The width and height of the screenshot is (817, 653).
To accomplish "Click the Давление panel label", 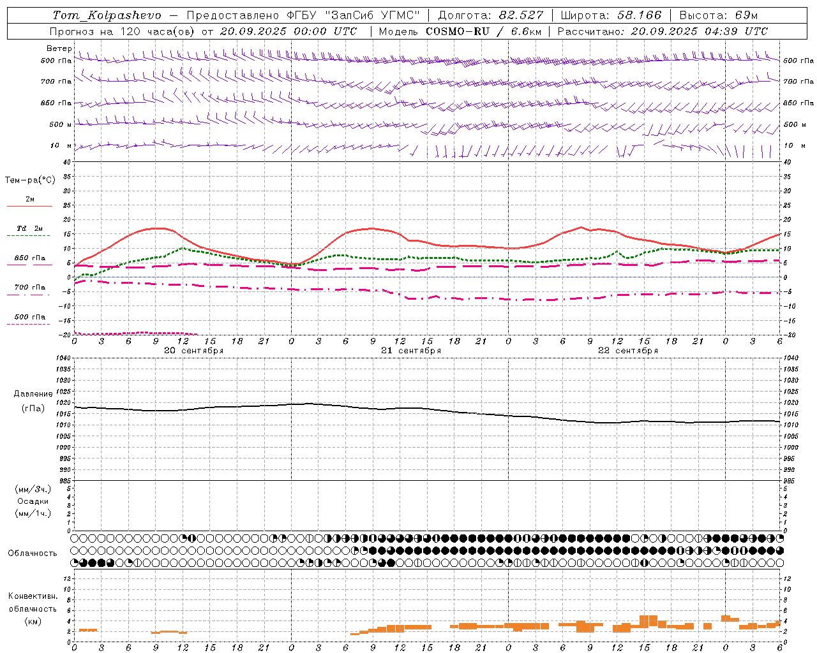I will [x=33, y=394].
